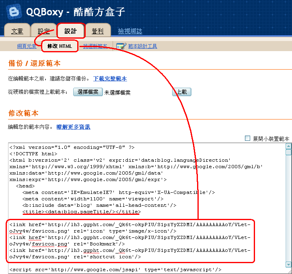This screenshot has width=292, height=274.
Task: Click the 修改範本 heading
Action: click(x=23, y=113)
